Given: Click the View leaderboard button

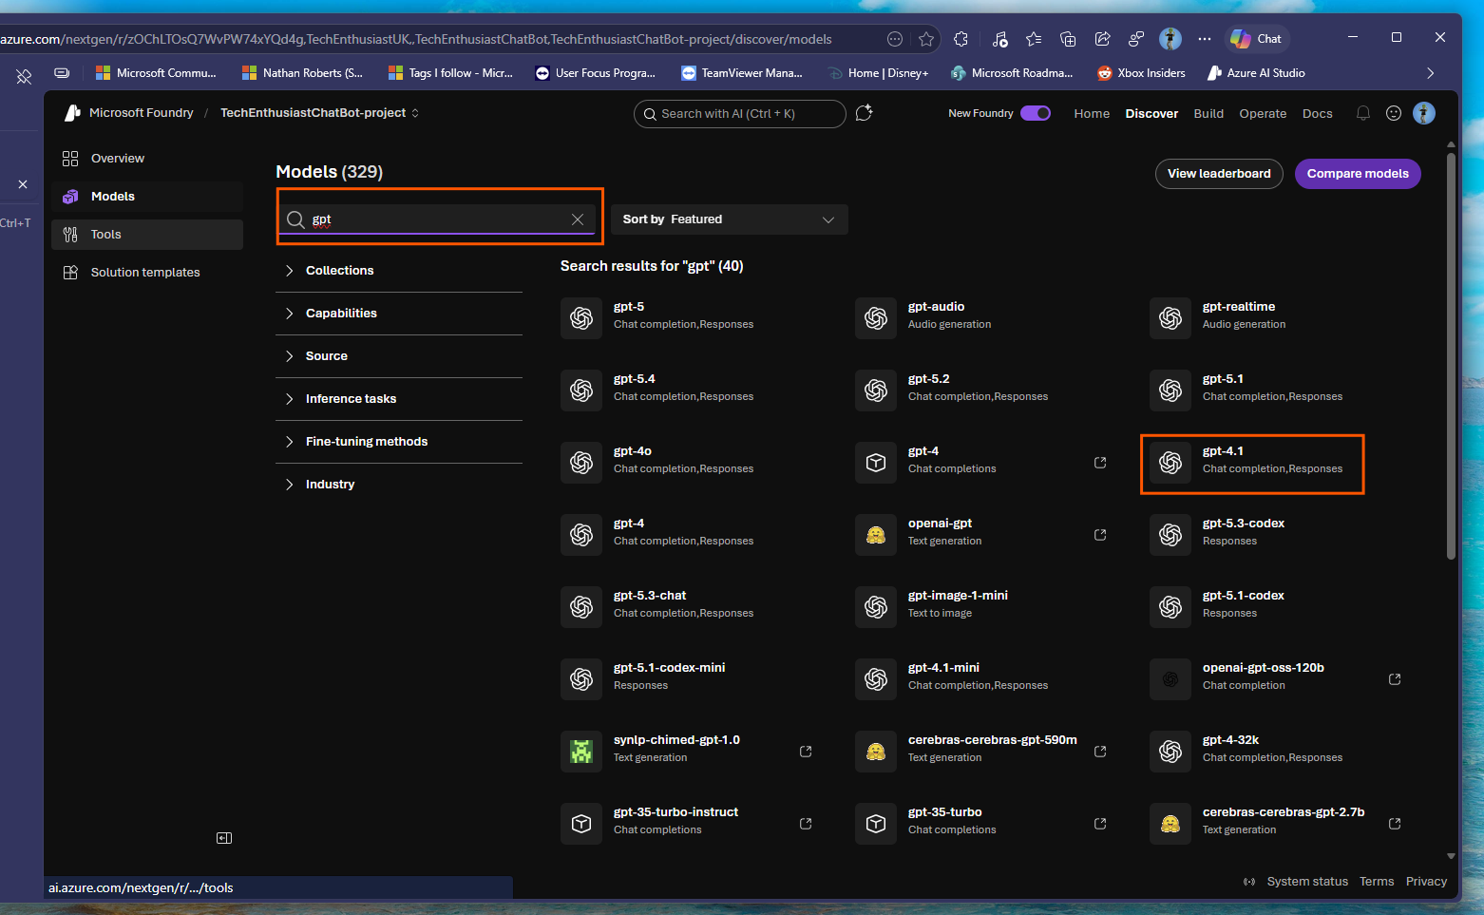Looking at the screenshot, I should point(1219,174).
